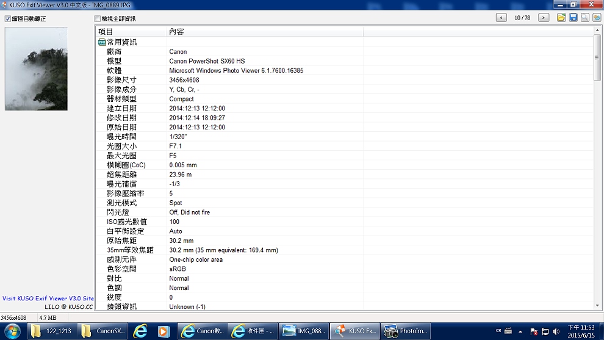This screenshot has width=604, height=340.
Task: Click scrollbar down arrow in info list
Action: pos(597,306)
